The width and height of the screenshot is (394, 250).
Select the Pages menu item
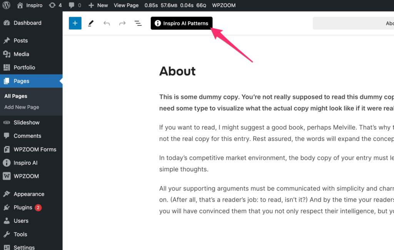tap(31, 81)
